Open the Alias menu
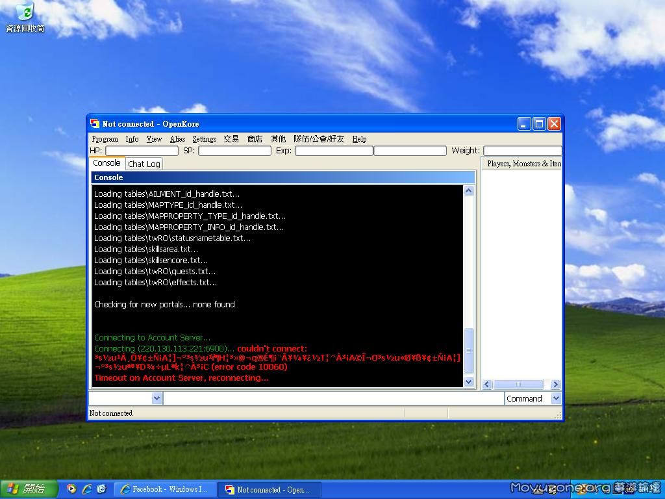 click(x=177, y=139)
